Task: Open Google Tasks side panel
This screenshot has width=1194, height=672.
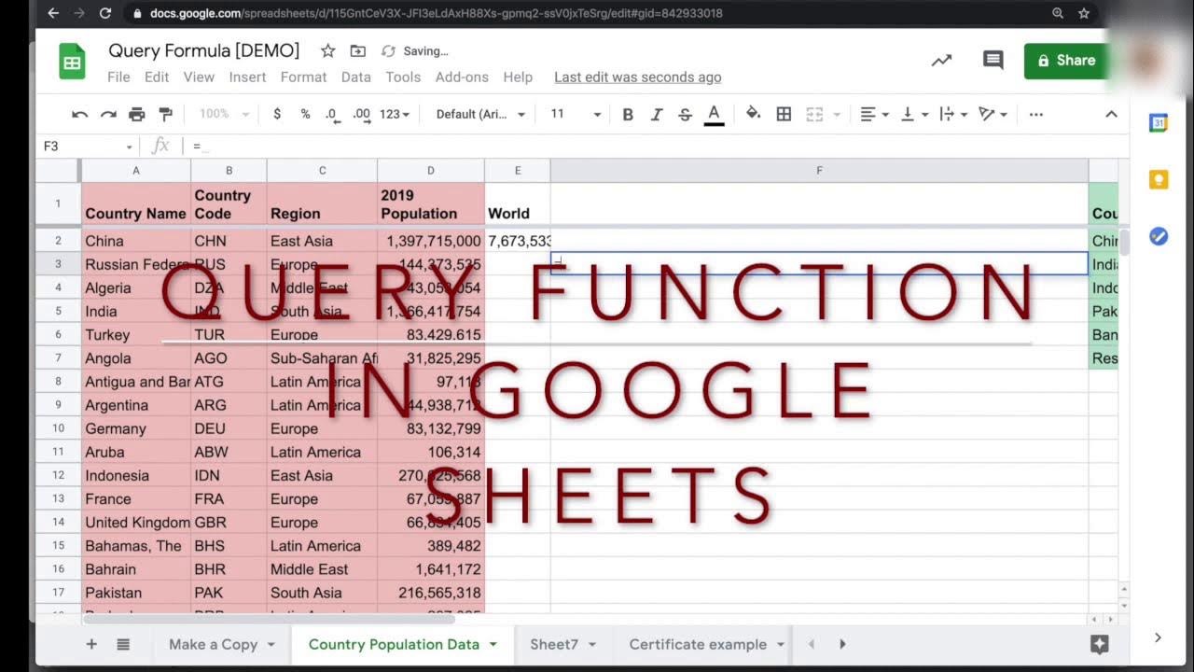Action: [1159, 236]
